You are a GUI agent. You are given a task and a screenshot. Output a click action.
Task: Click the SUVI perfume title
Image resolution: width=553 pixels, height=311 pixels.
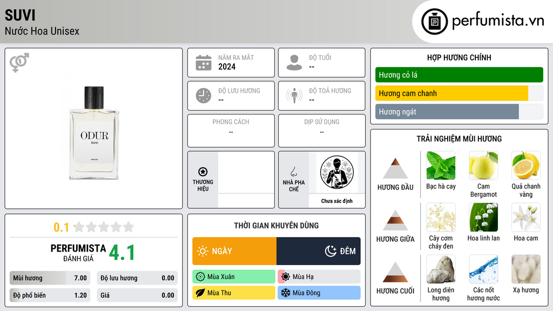[20, 15]
